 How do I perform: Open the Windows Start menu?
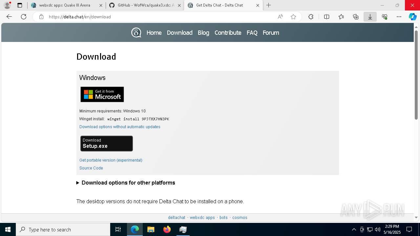tap(8, 229)
